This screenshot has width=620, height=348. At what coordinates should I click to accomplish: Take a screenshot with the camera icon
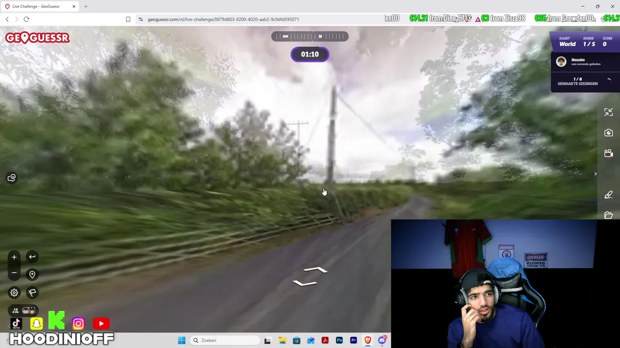(609, 133)
